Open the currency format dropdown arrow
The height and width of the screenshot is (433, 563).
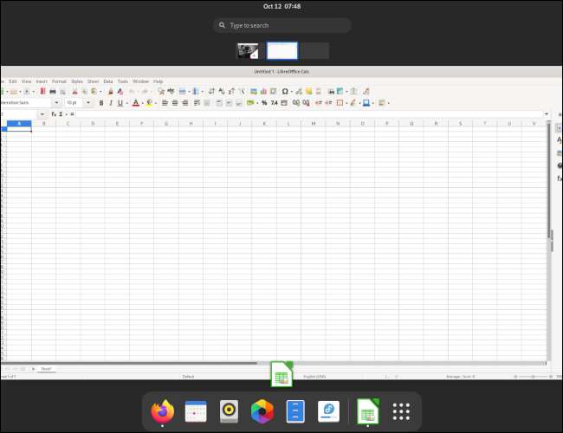point(257,103)
